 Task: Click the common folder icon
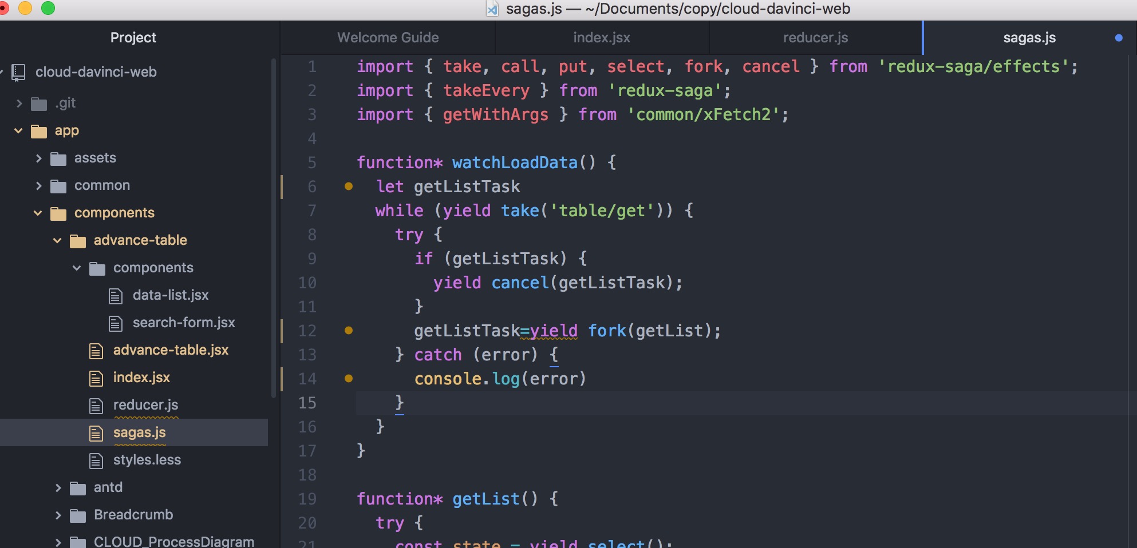58,186
